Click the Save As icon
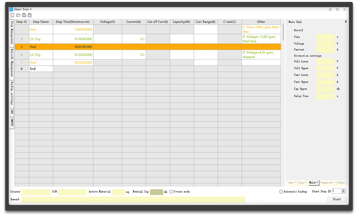Viewport: 358px width, 216px height. click(30, 15)
